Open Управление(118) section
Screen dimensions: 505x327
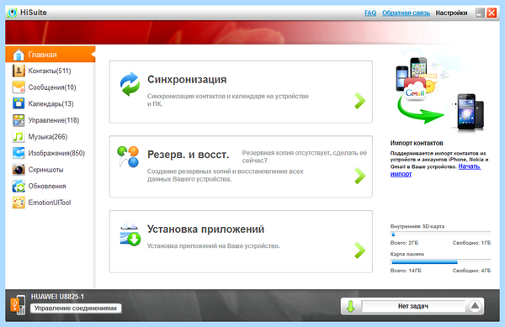50,120
